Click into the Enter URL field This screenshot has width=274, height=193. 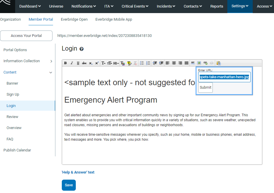click(224, 77)
